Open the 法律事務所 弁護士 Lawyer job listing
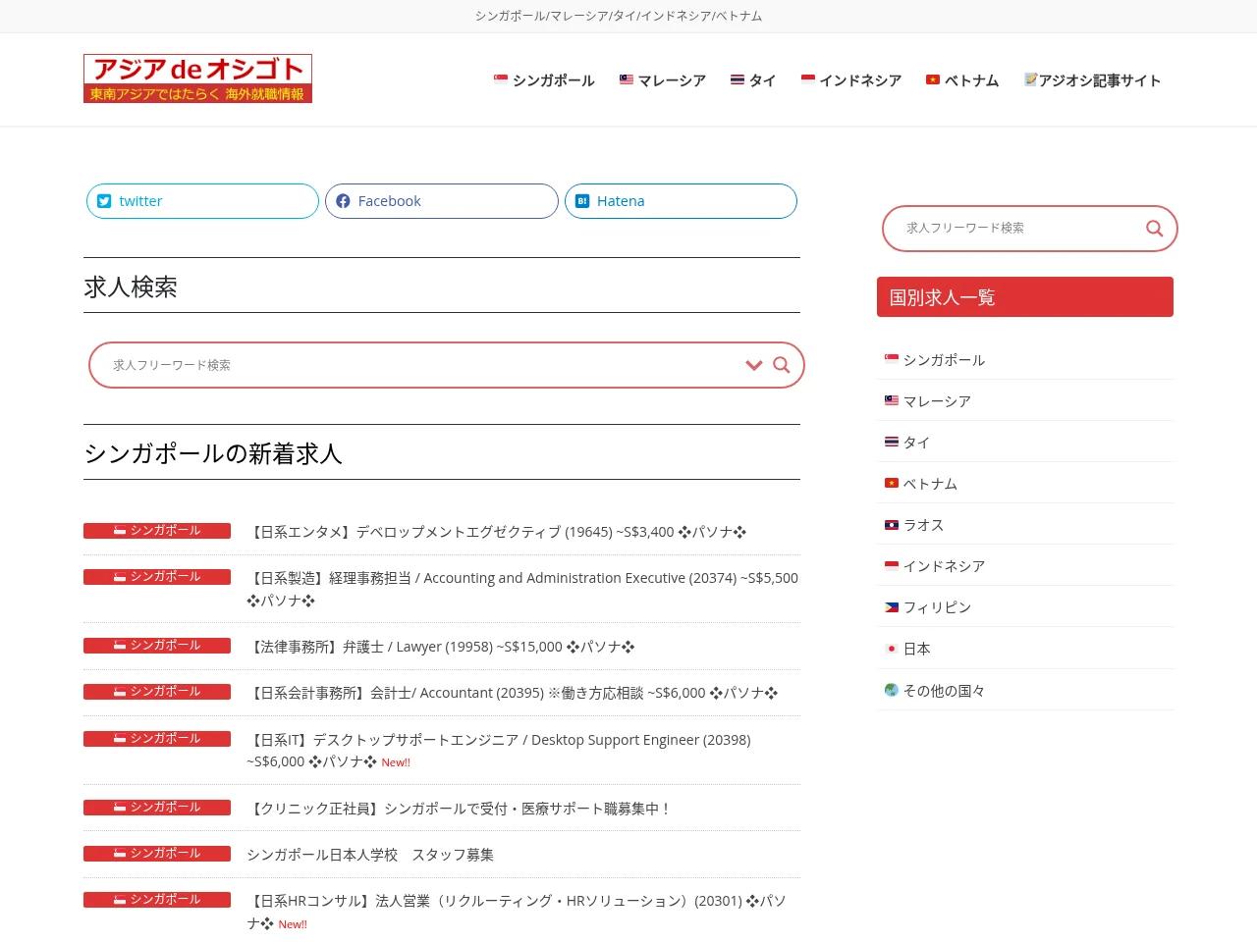Image resolution: width=1257 pixels, height=942 pixels. point(441,647)
